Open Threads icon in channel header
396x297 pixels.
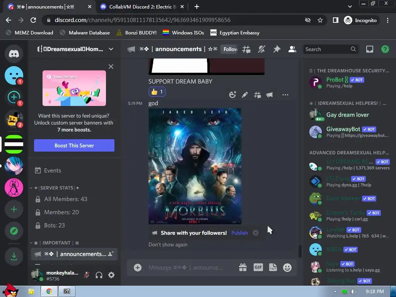(246, 49)
